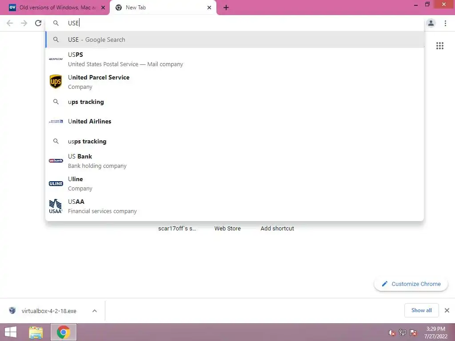Click the ULINE logo icon
The width and height of the screenshot is (455, 341).
[56, 183]
